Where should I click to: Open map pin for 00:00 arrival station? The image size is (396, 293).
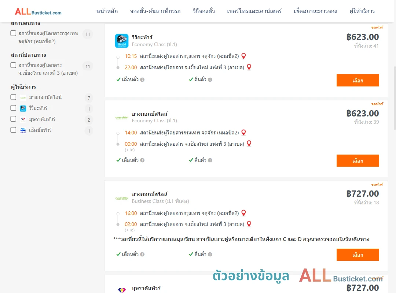click(249, 144)
